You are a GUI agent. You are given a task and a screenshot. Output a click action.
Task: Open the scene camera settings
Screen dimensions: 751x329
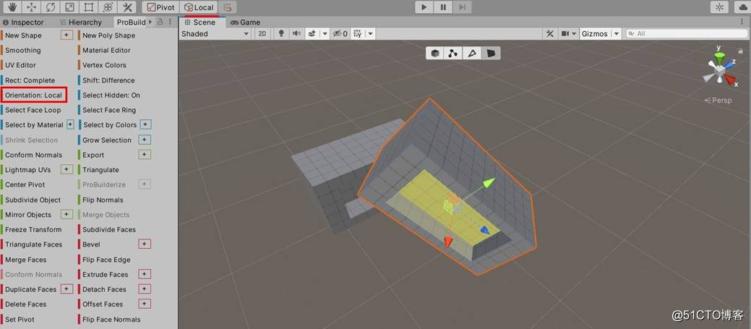(x=568, y=33)
